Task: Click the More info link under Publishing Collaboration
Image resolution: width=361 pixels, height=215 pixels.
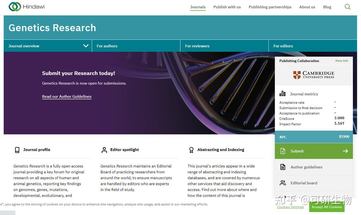Action: click(x=342, y=60)
